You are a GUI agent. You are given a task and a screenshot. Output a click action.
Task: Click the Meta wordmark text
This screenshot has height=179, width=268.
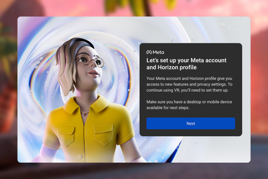click(x=158, y=52)
